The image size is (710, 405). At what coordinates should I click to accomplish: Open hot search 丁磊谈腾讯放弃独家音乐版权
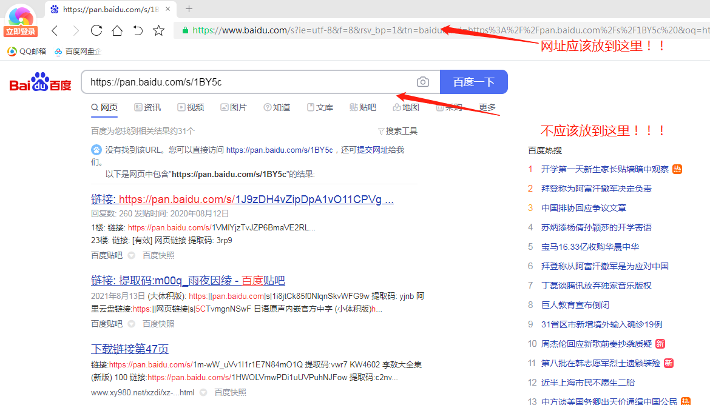596,286
